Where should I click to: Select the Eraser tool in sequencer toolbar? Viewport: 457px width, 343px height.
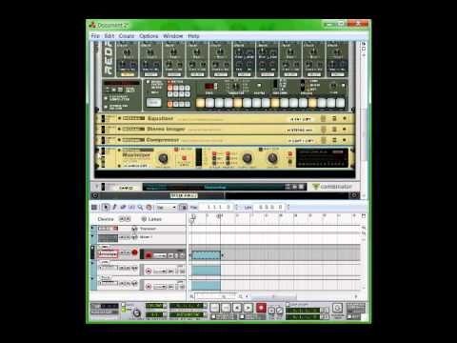click(123, 208)
